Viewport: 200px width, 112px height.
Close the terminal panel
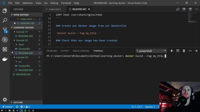[197, 51]
